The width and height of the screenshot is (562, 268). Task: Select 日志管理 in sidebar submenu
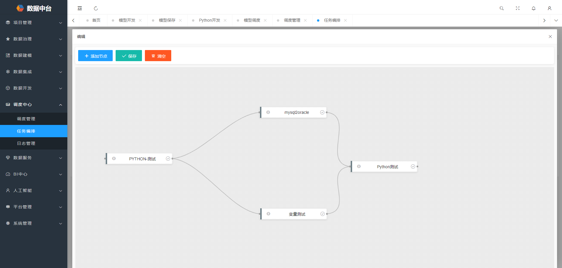point(26,143)
